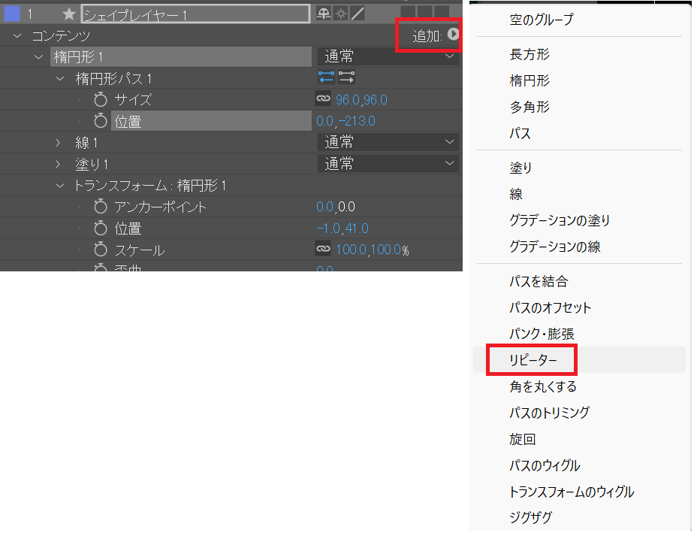The width and height of the screenshot is (694, 539).
Task: Select the サイズ property label
Action: [133, 100]
